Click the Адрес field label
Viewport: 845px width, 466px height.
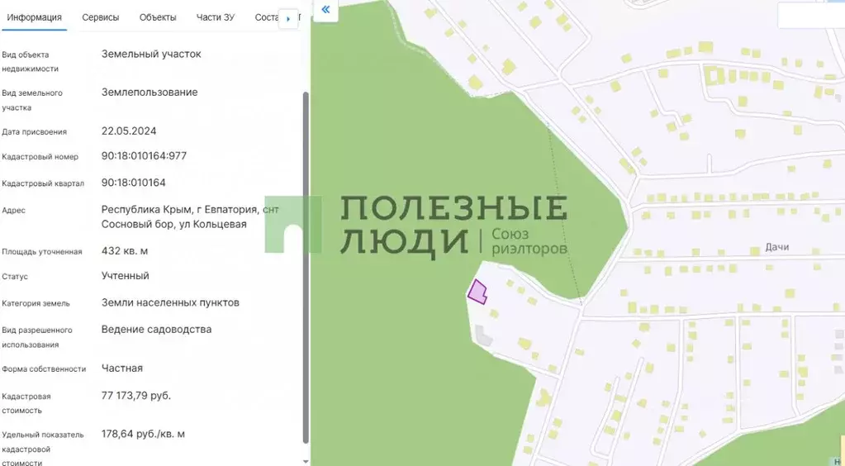coord(13,211)
